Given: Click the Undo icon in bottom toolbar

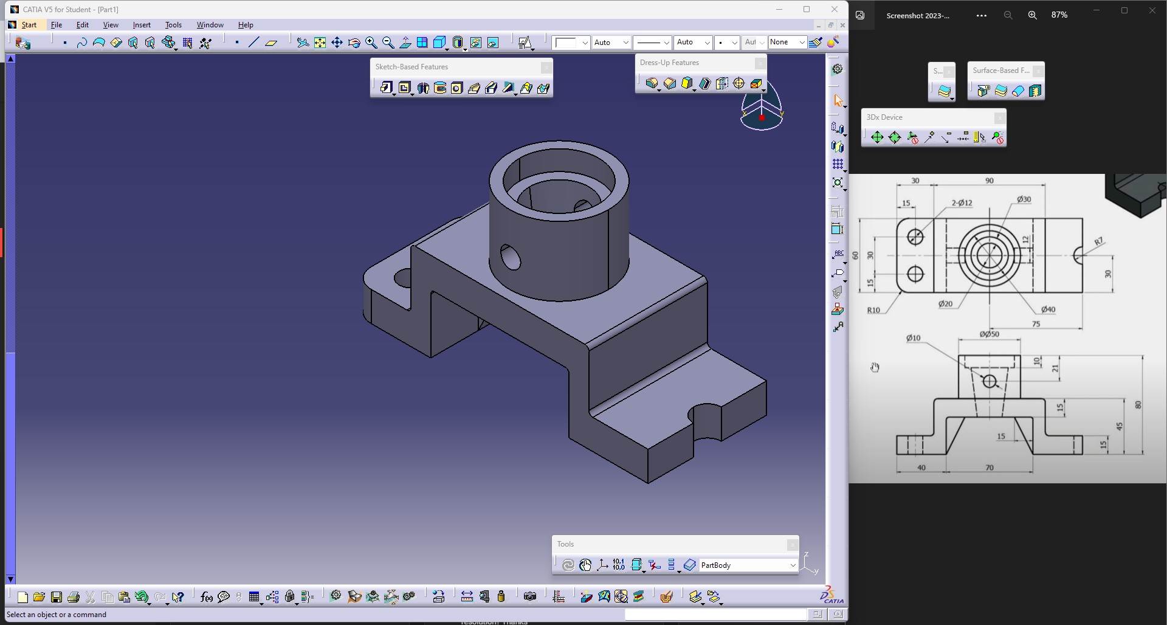Looking at the screenshot, I should pos(142,597).
